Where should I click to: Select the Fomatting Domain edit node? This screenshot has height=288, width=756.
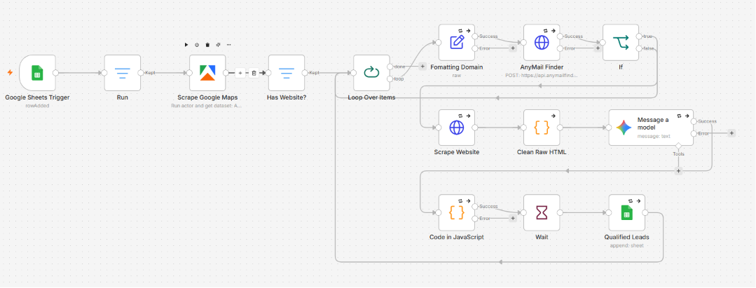pos(457,43)
